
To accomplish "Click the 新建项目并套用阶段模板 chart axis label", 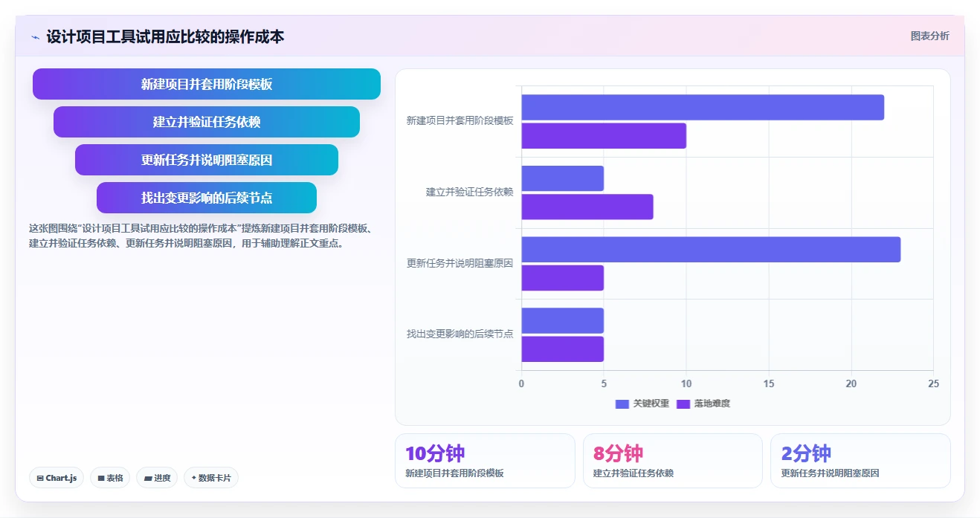I will tap(460, 120).
